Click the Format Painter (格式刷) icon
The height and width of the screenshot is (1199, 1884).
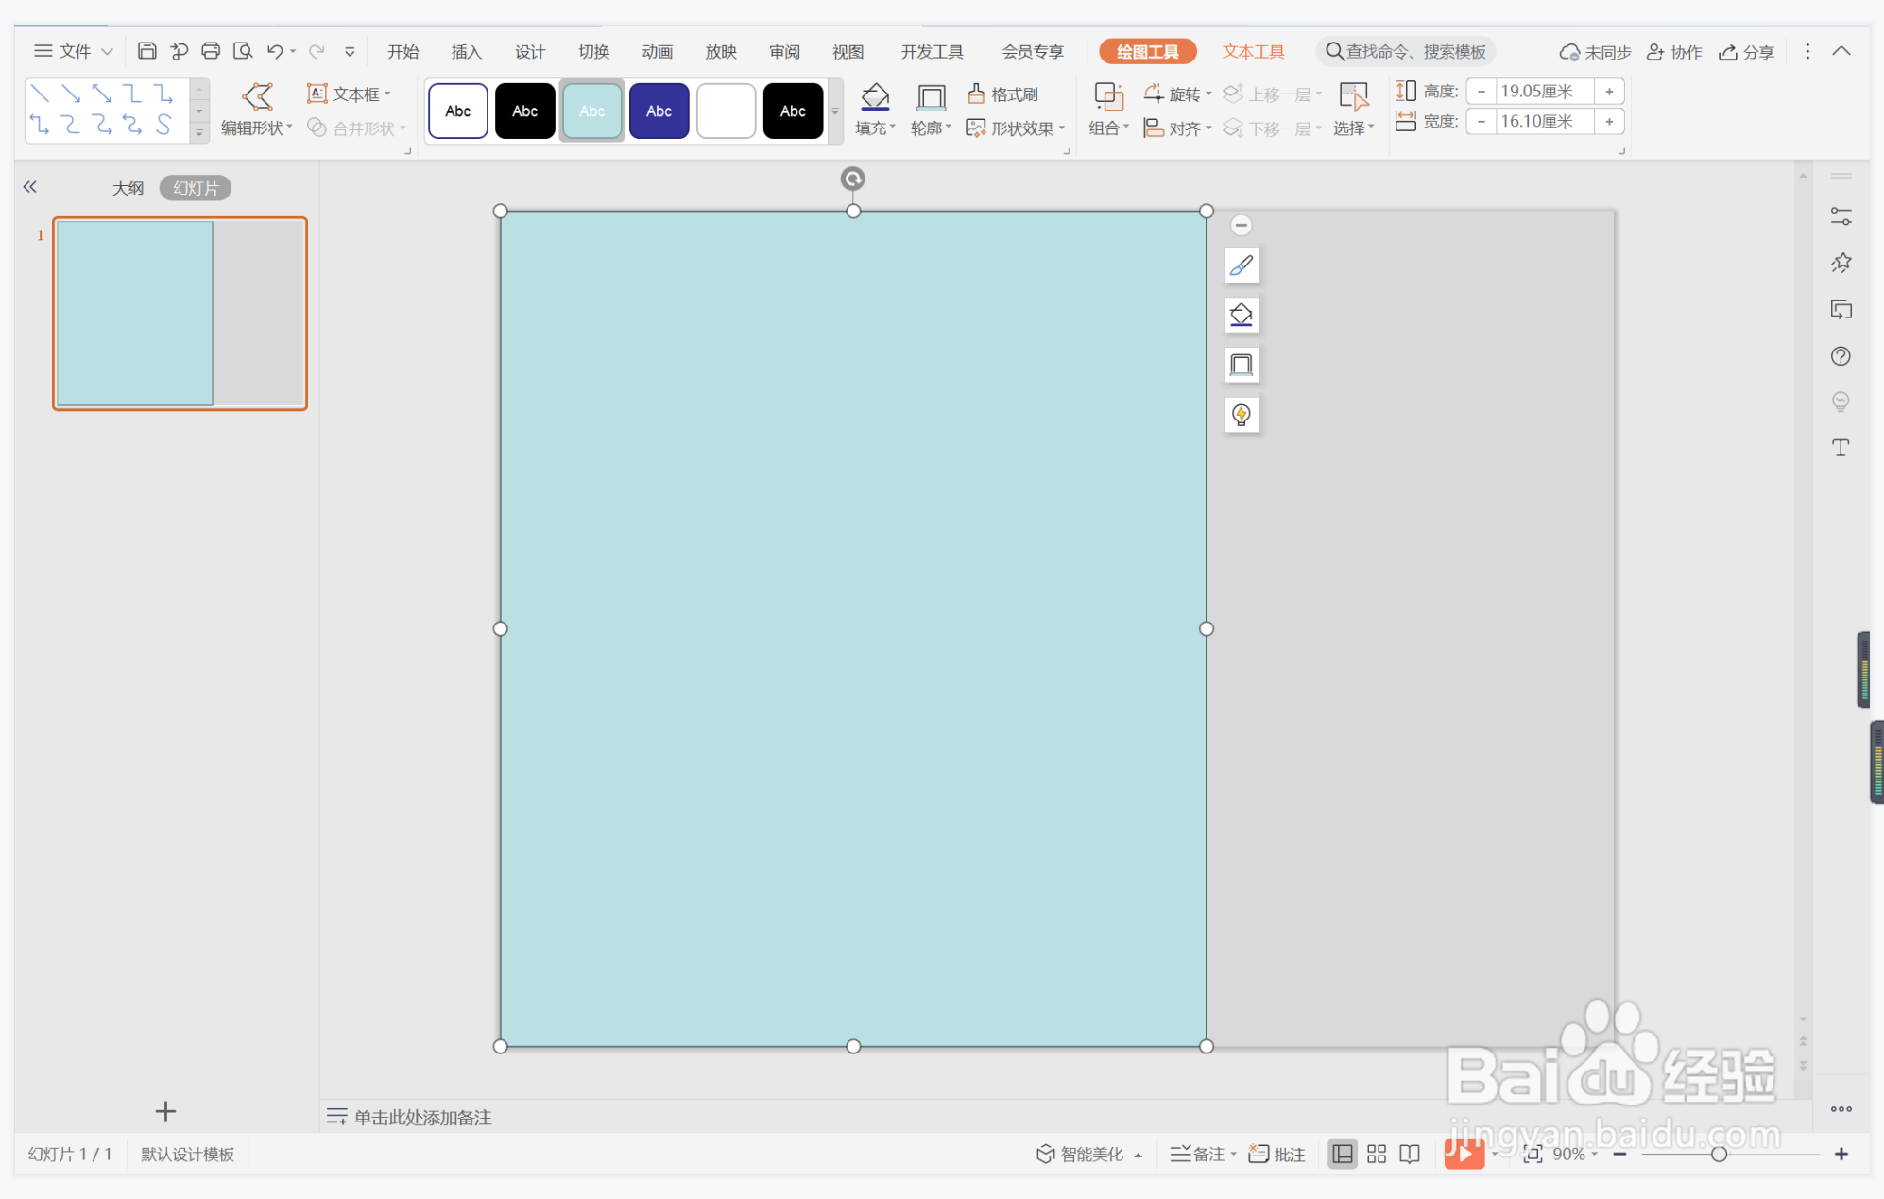977,94
